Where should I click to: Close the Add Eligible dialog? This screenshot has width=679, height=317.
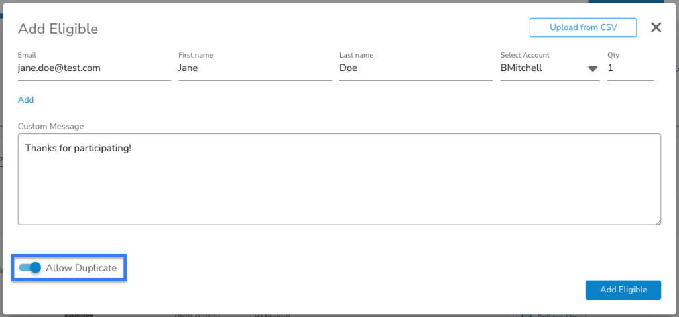(656, 27)
